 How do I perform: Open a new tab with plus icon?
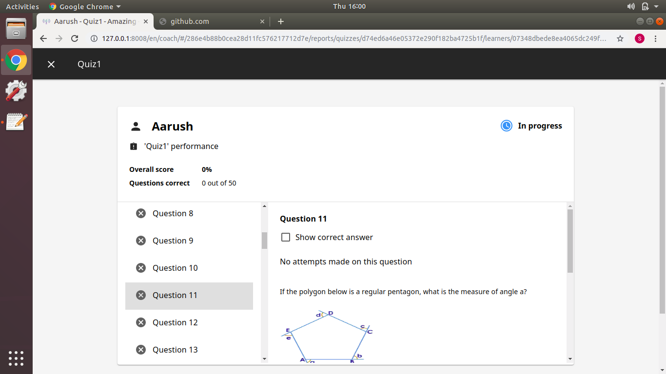click(x=281, y=21)
